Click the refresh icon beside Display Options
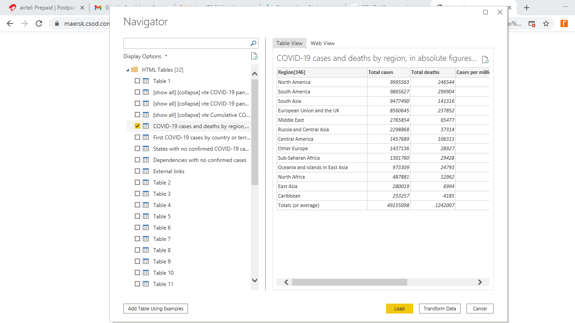This screenshot has width=575, height=323. [x=254, y=56]
